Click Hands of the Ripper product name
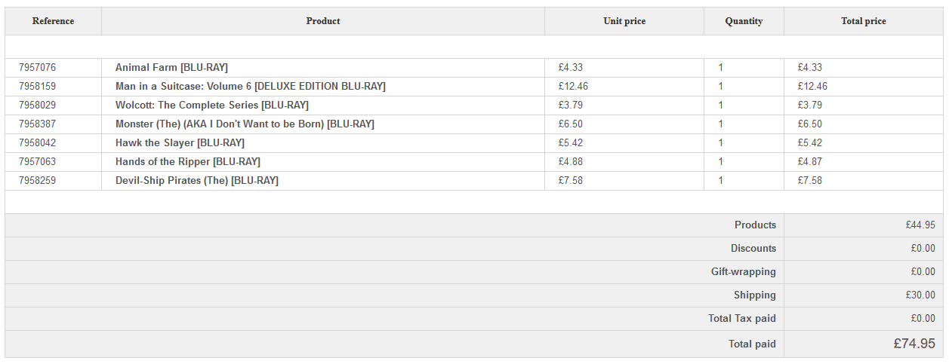The height and width of the screenshot is (364, 949). click(187, 162)
